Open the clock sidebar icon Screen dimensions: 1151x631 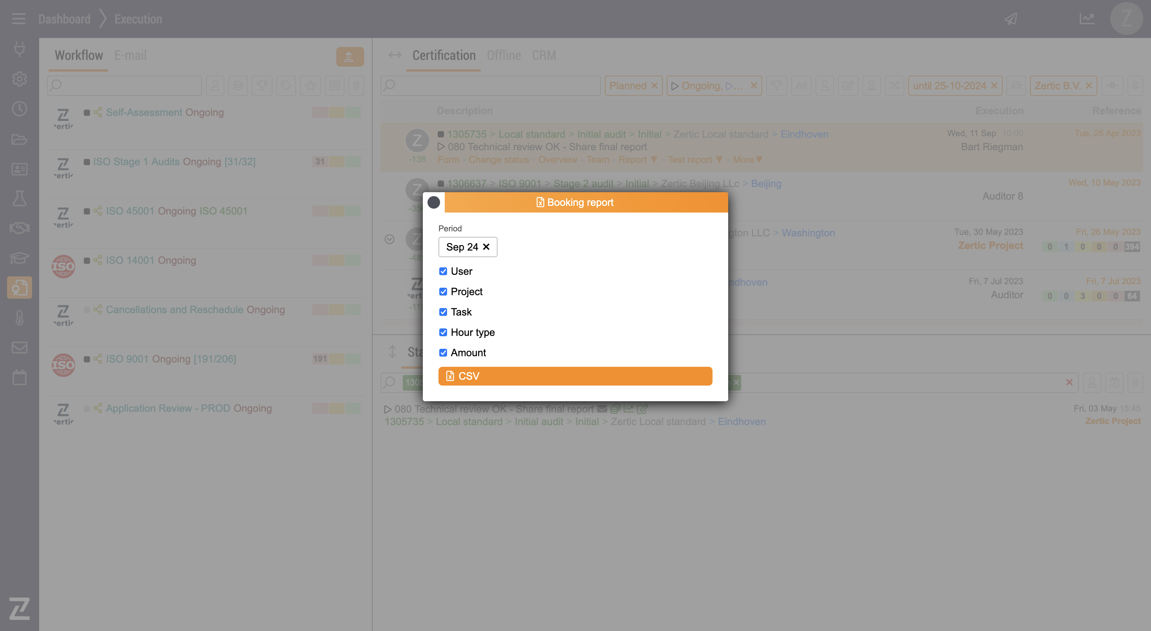(19, 108)
